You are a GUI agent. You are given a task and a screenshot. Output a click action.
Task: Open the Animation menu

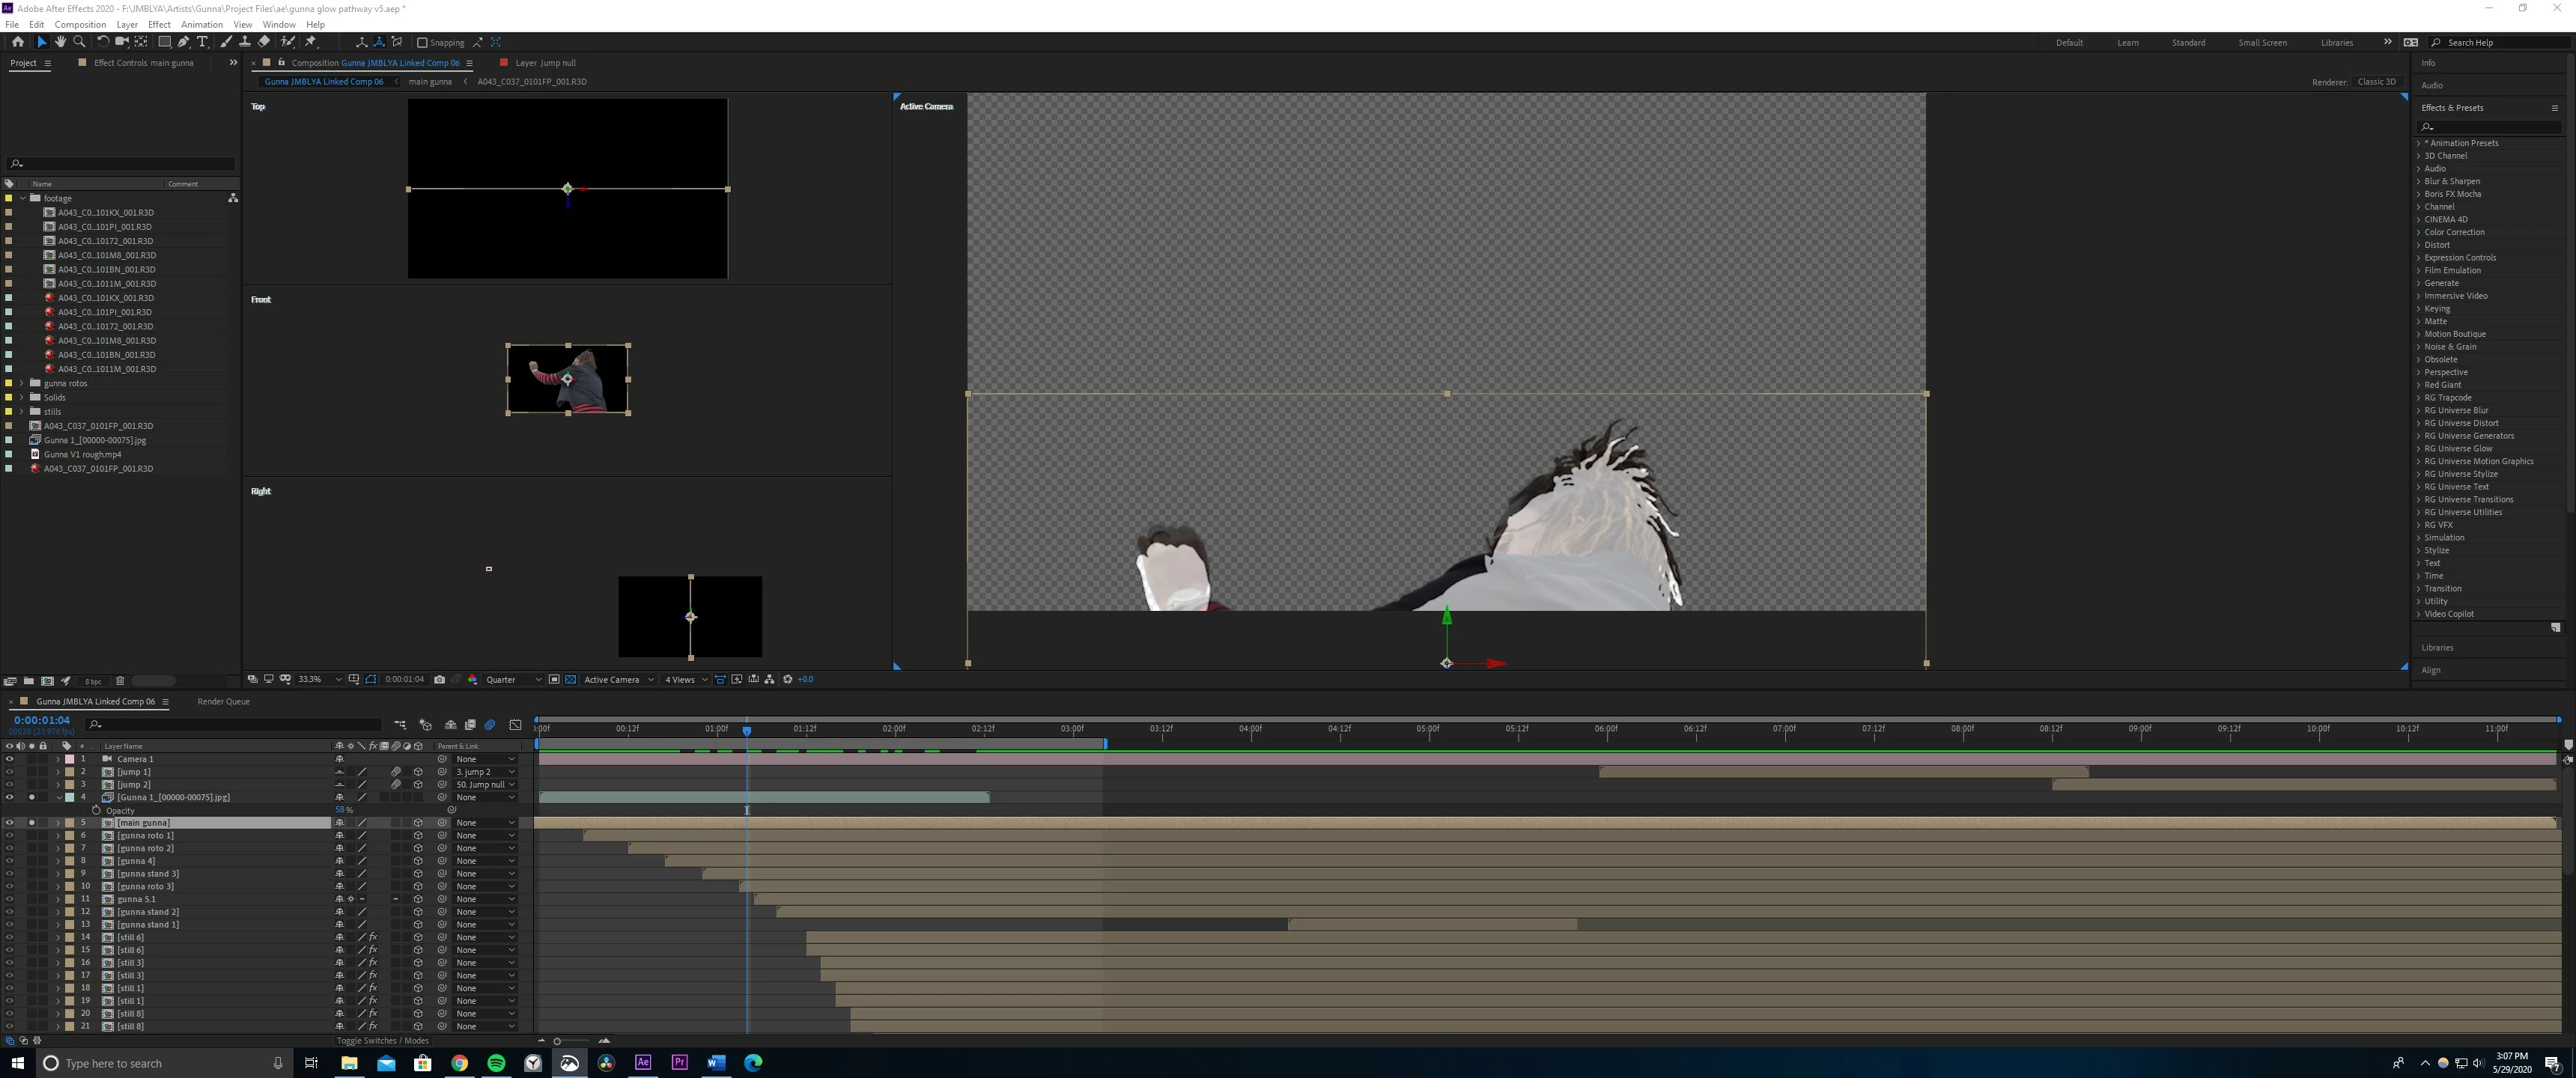click(x=201, y=24)
